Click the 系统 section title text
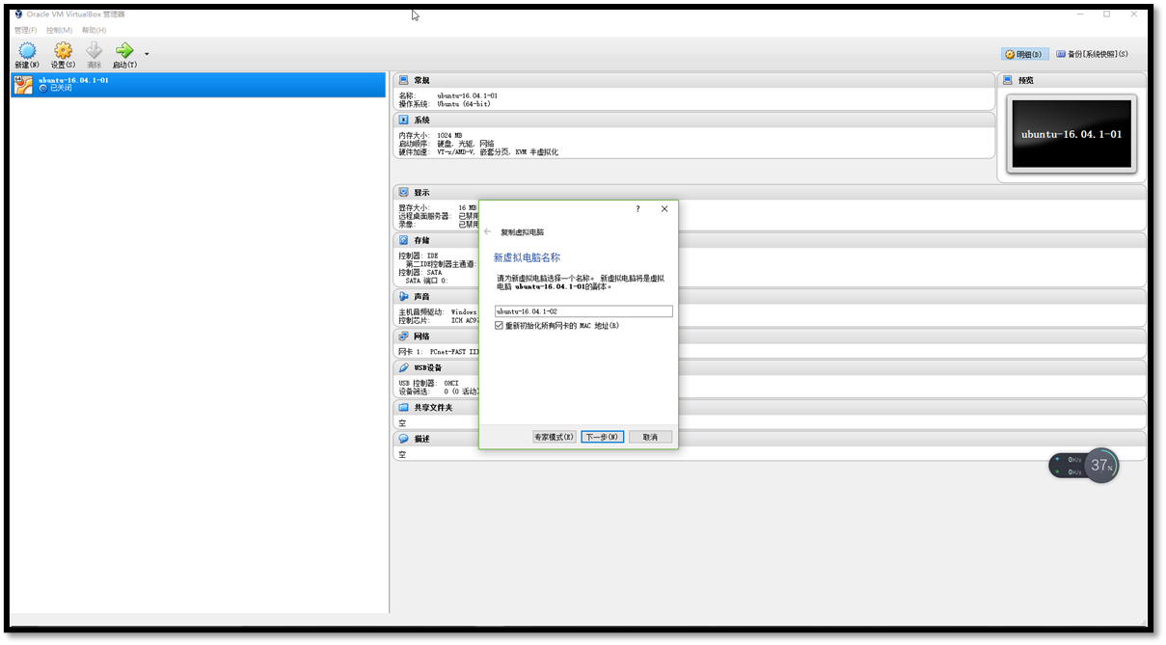This screenshot has height=645, width=1166. tap(421, 120)
